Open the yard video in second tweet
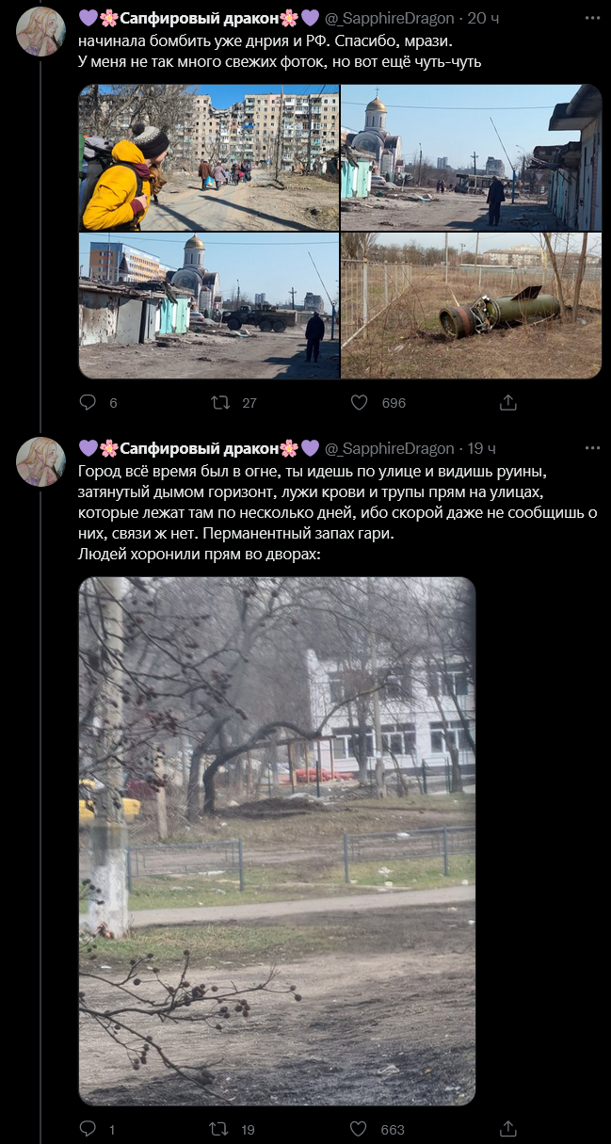611x1144 pixels. click(x=277, y=841)
